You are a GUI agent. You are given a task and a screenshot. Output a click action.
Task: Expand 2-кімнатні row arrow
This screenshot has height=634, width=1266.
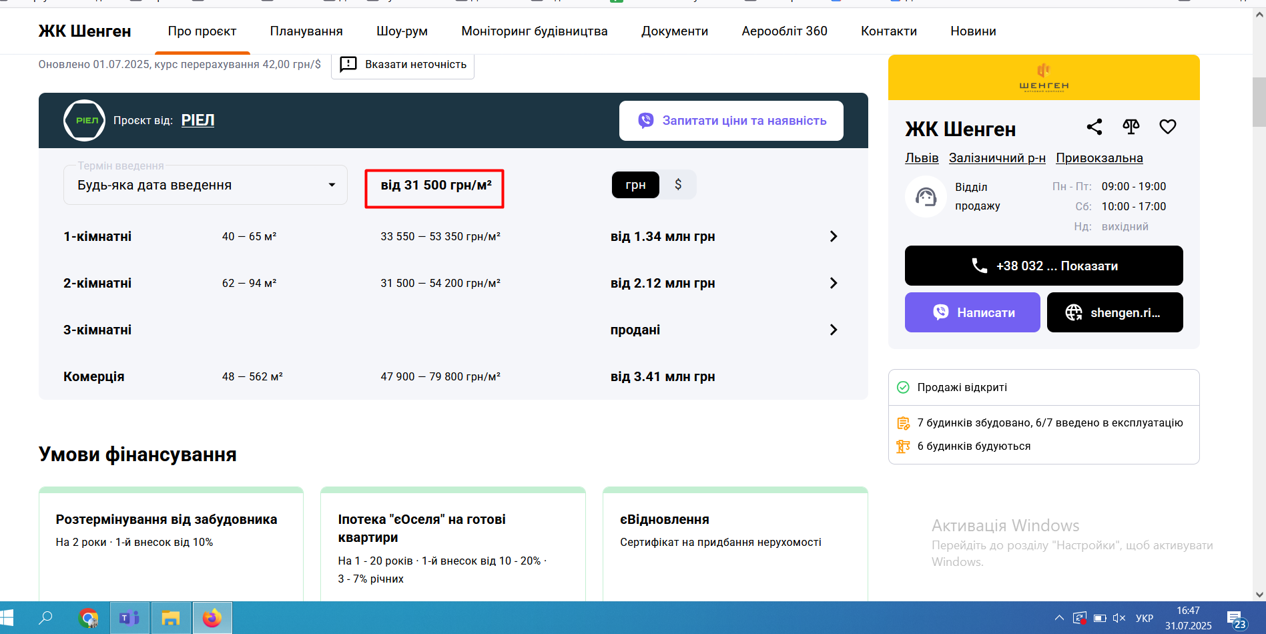pos(833,283)
